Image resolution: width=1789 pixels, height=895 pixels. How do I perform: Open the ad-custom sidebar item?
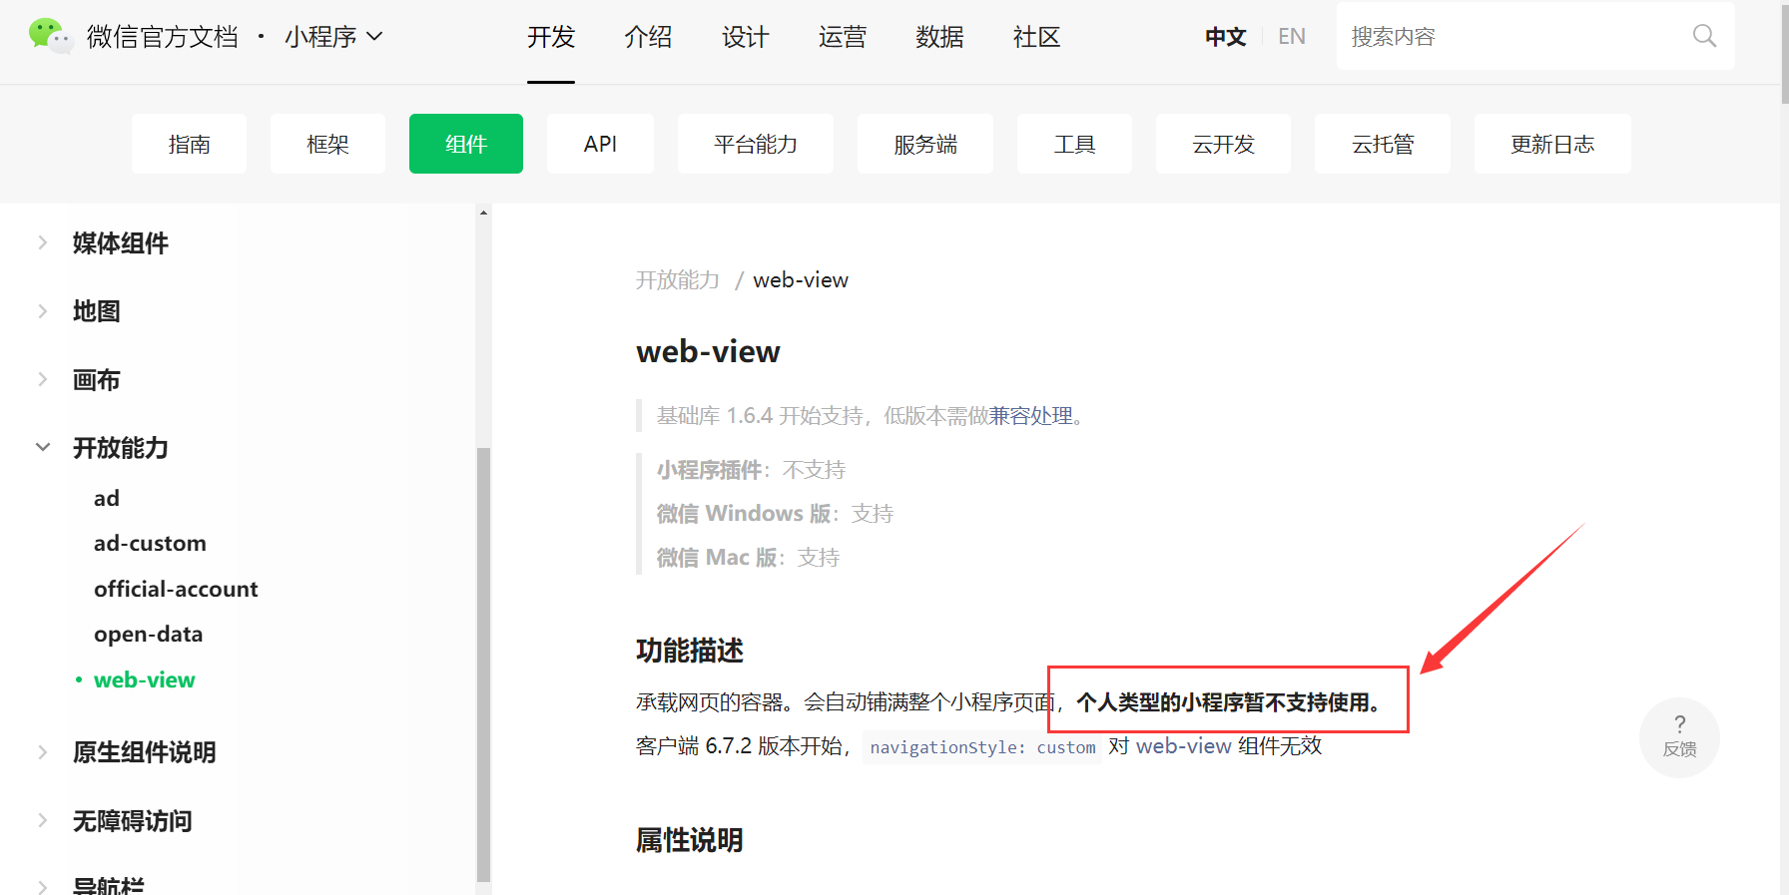pyautogui.click(x=150, y=543)
